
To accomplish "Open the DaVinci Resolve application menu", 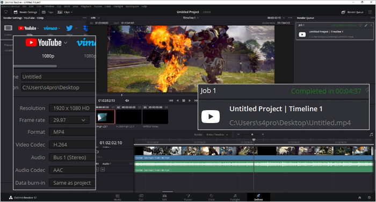I will tap(11, 6).
